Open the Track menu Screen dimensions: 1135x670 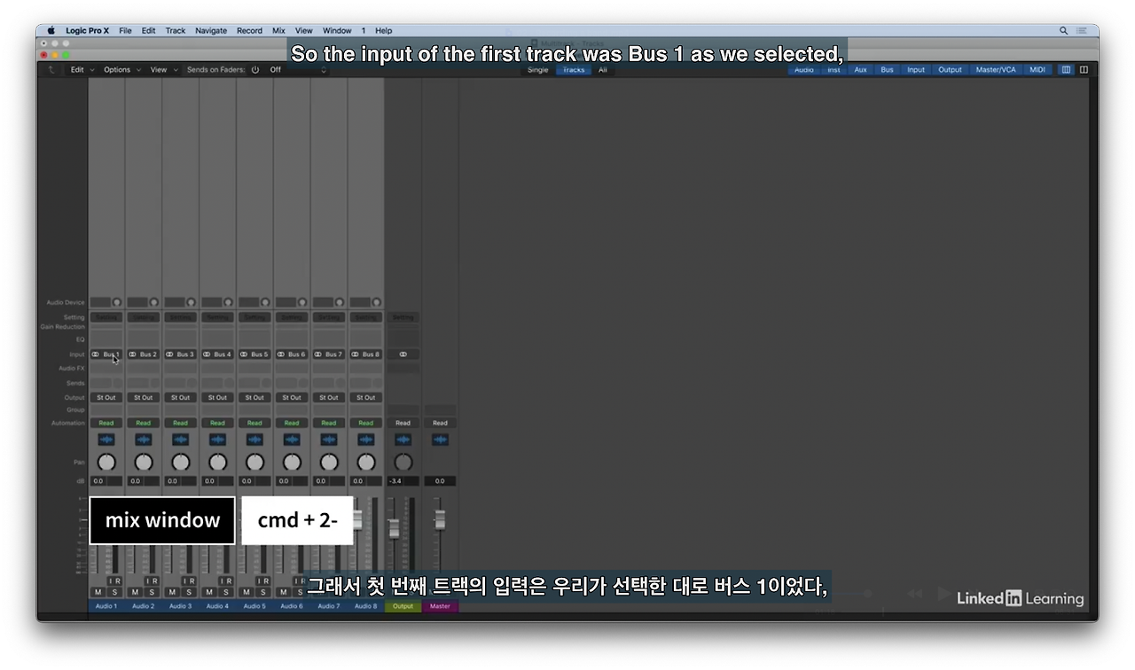(176, 30)
